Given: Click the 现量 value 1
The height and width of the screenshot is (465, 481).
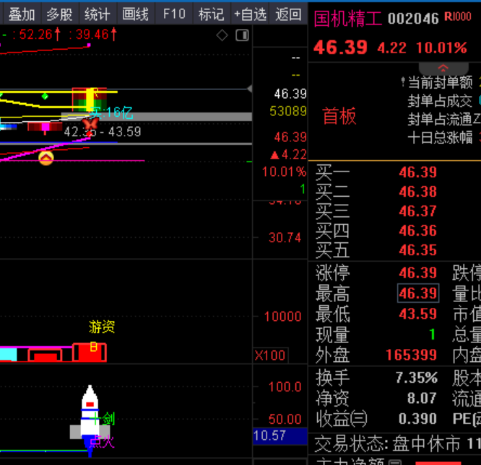Looking at the screenshot, I should [433, 335].
